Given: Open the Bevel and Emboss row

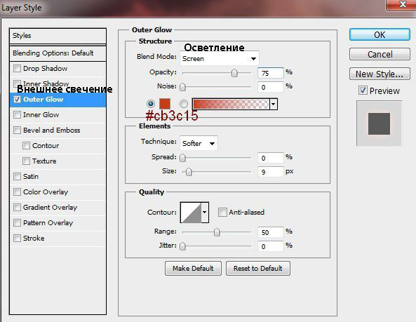Looking at the screenshot, I should tap(58, 130).
